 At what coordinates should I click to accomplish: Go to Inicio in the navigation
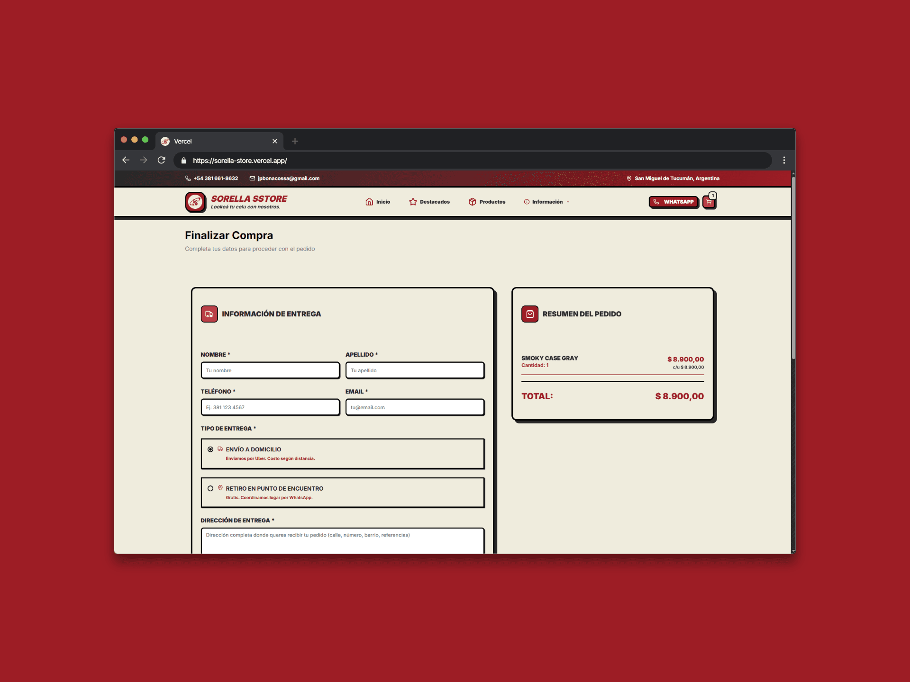(x=378, y=202)
